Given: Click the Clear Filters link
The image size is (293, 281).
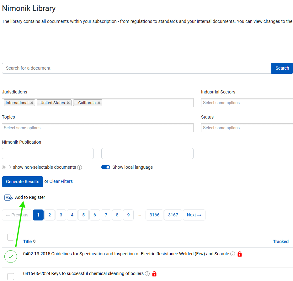Looking at the screenshot, I should tap(61, 181).
